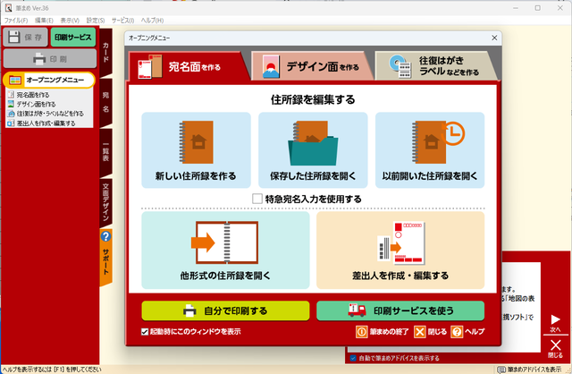Open the 表示(V) menu
Image resolution: width=572 pixels, height=374 pixels.
click(x=70, y=21)
